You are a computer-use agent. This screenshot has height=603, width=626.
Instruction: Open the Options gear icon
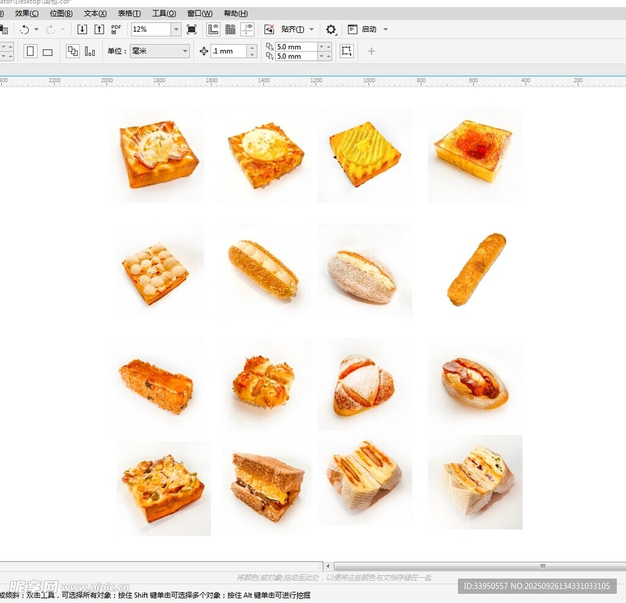click(x=331, y=29)
